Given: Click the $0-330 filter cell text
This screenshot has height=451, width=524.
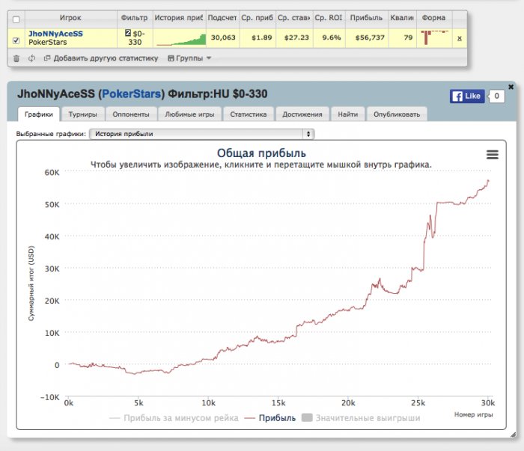Looking at the screenshot, I should click(x=137, y=38).
